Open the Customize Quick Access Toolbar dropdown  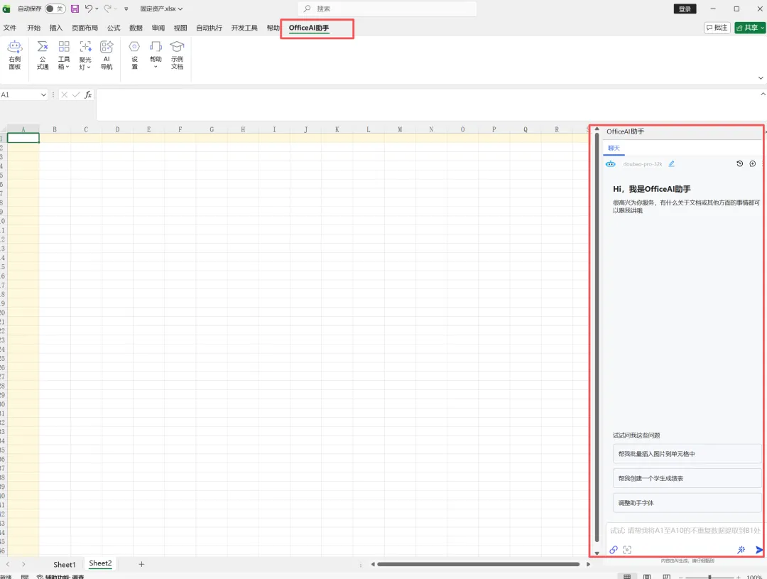pos(126,9)
